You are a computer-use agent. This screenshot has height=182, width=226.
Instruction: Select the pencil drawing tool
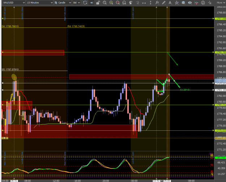tap(163, 3)
